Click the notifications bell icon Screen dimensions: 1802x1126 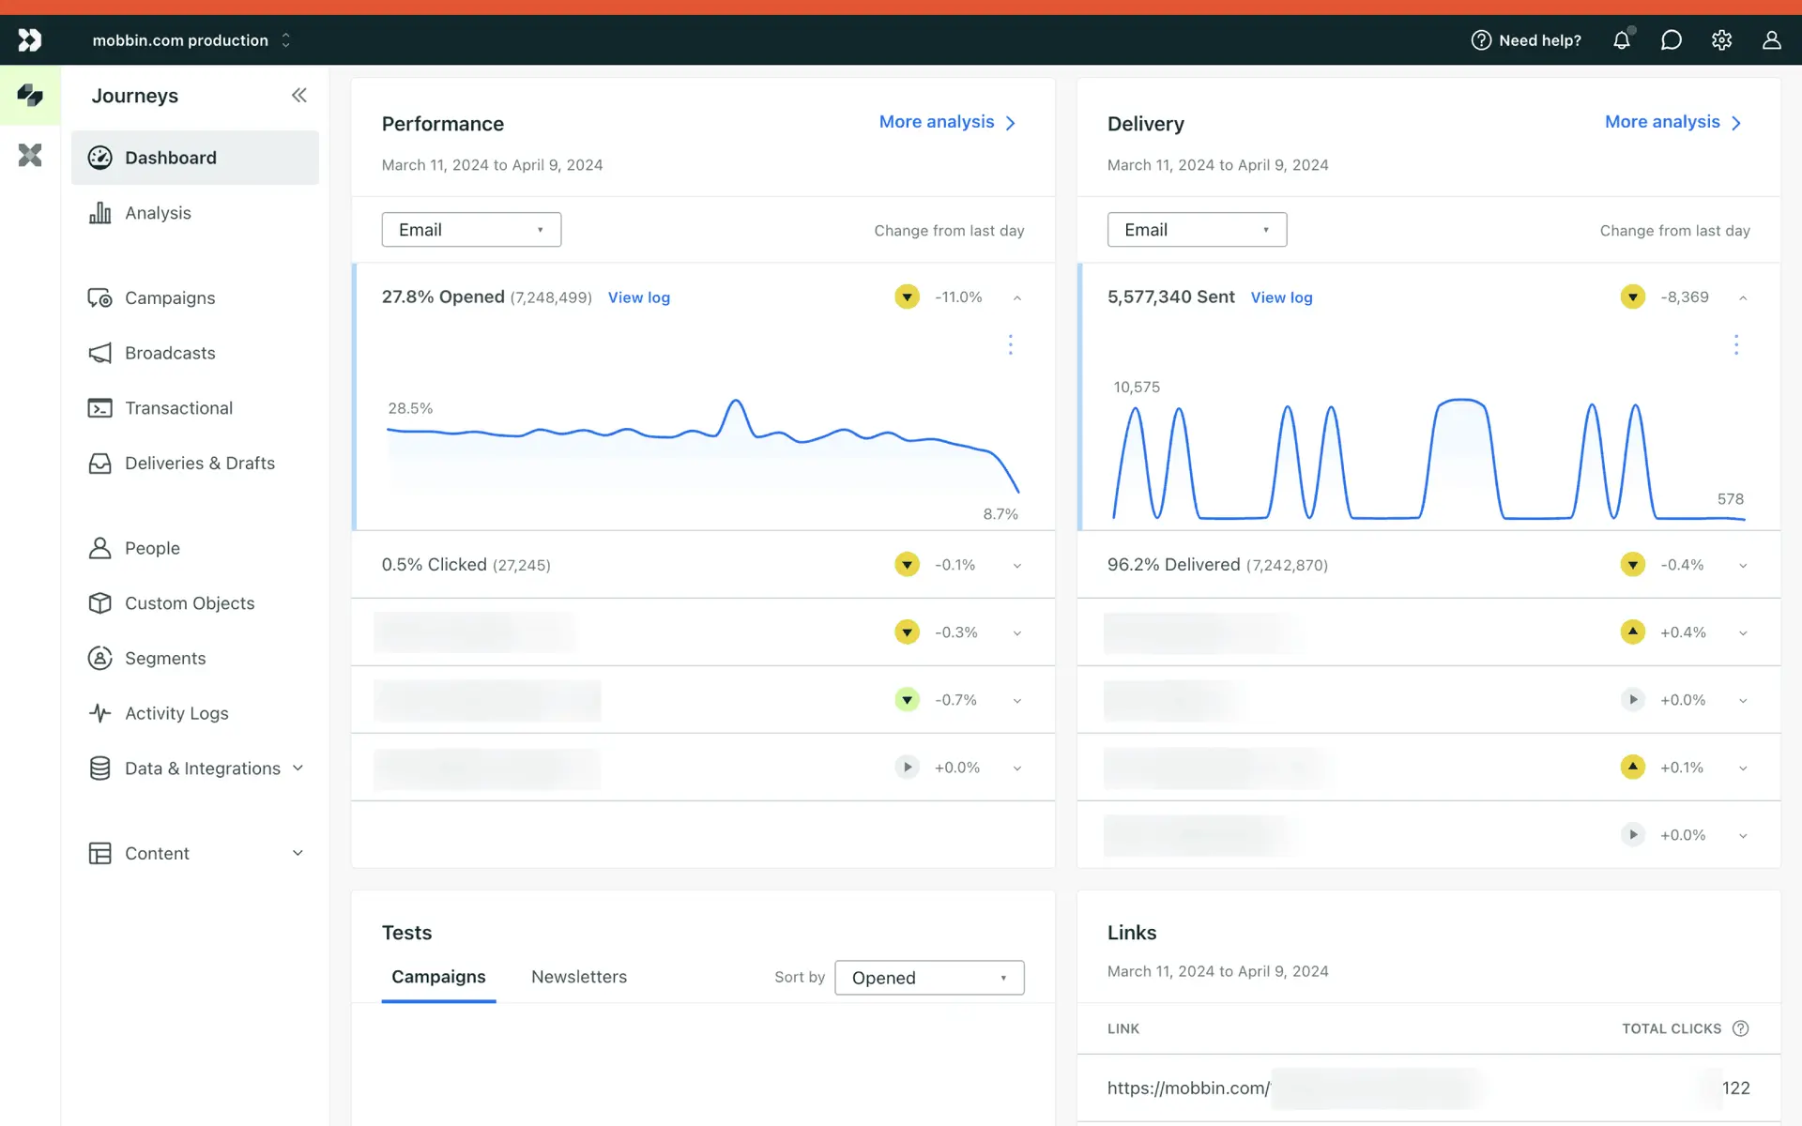tap(1621, 40)
